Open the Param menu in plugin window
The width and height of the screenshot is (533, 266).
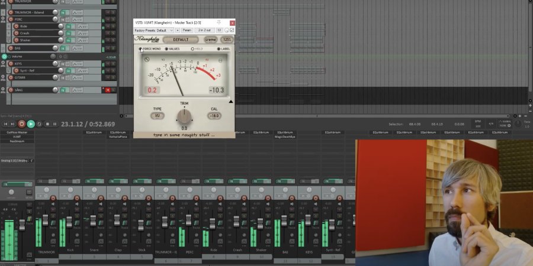click(187, 30)
